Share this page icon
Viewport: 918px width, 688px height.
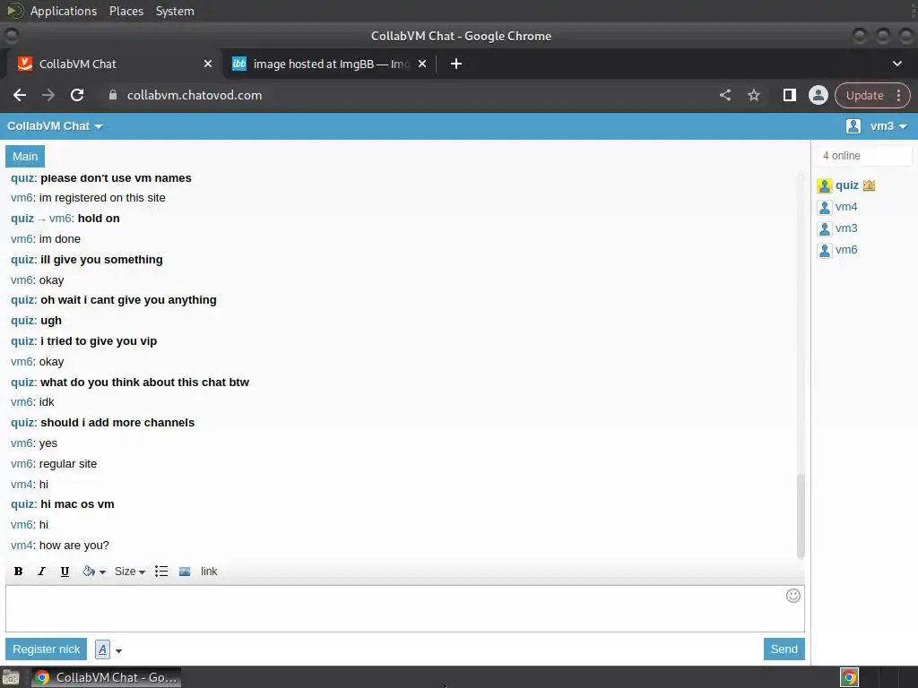tap(724, 95)
